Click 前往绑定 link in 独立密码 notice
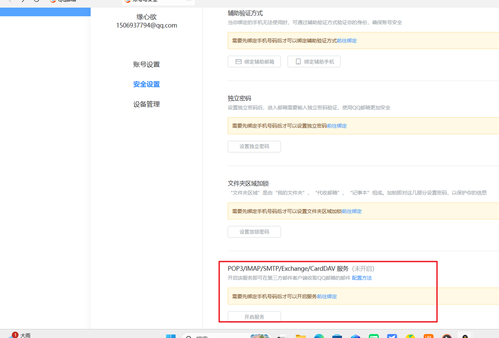Image resolution: width=499 pixels, height=338 pixels. coord(337,126)
